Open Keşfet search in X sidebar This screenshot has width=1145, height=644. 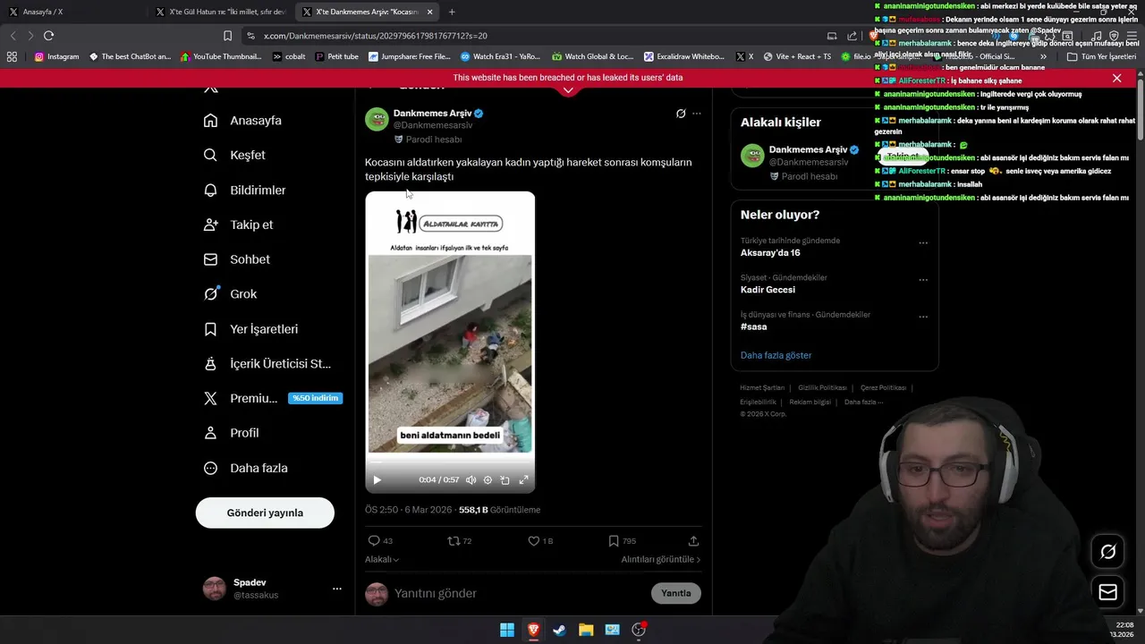point(234,155)
